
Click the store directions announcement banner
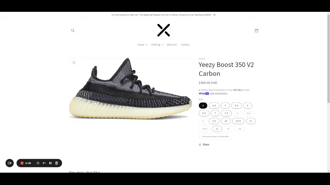pyautogui.click(x=163, y=15)
